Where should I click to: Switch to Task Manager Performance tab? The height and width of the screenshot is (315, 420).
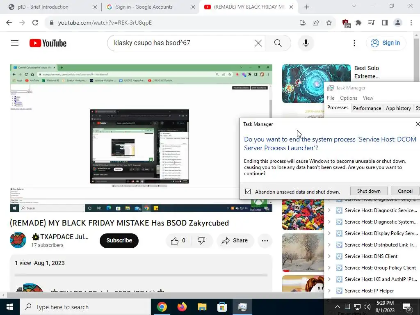click(x=367, y=108)
